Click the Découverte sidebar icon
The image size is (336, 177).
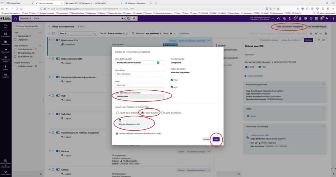pyautogui.click(x=5, y=50)
